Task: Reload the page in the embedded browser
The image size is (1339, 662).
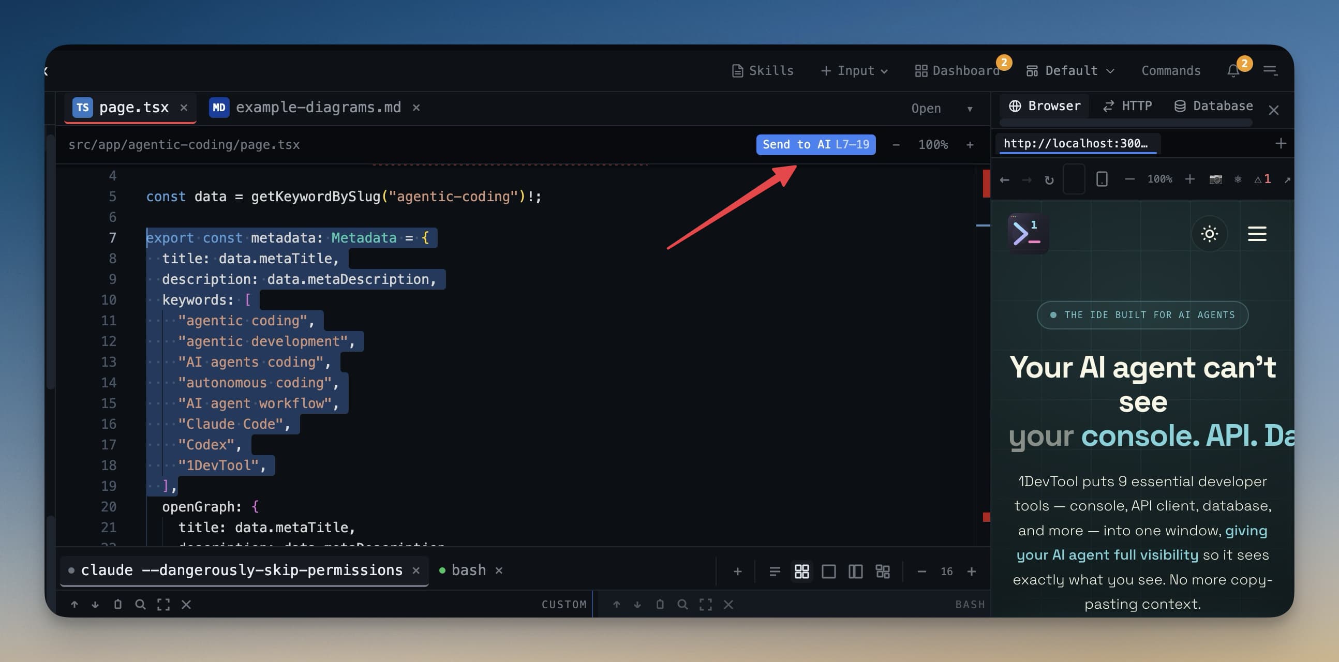Action: 1049,179
